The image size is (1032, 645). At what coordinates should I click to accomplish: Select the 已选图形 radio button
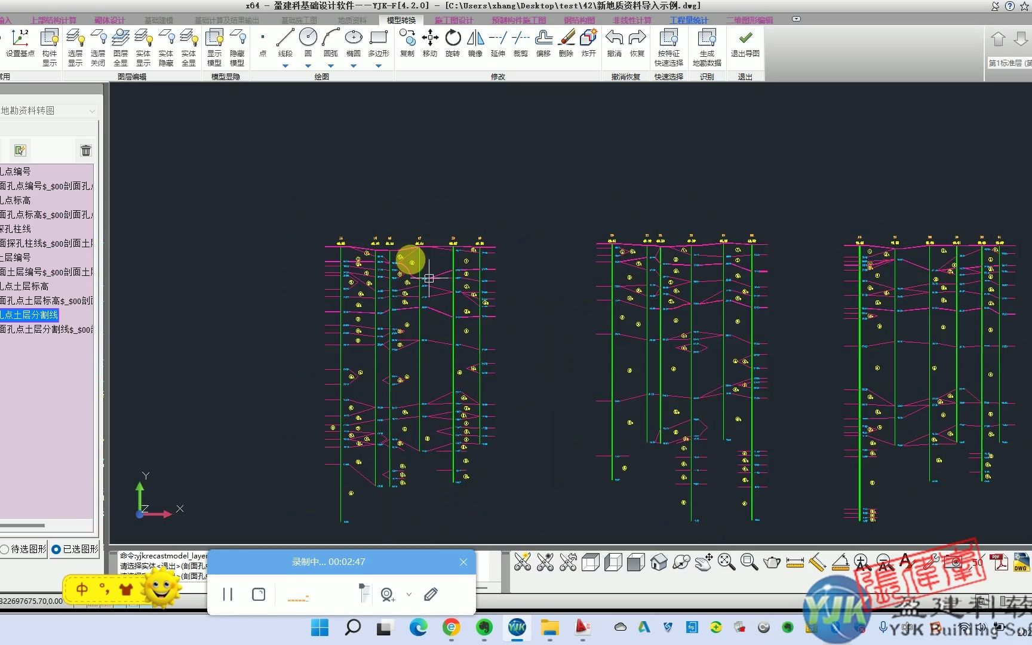[75, 549]
